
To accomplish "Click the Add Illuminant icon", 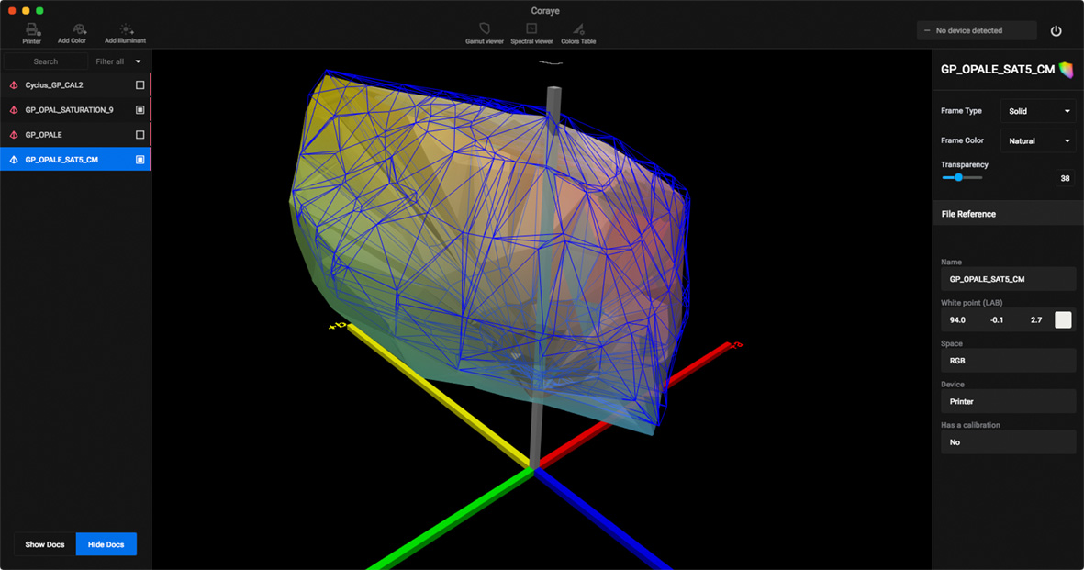I will coord(125,30).
